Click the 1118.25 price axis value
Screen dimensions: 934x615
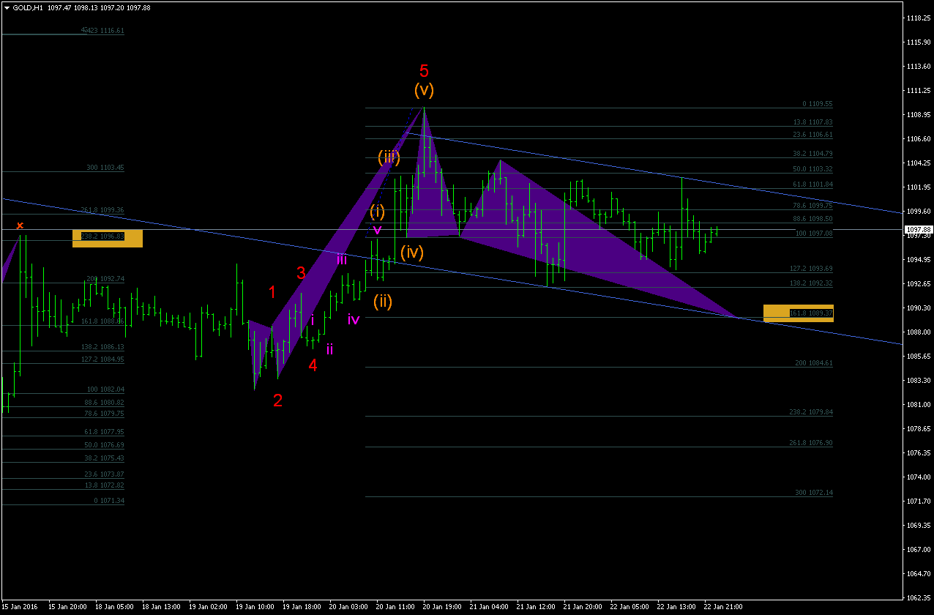[918, 18]
